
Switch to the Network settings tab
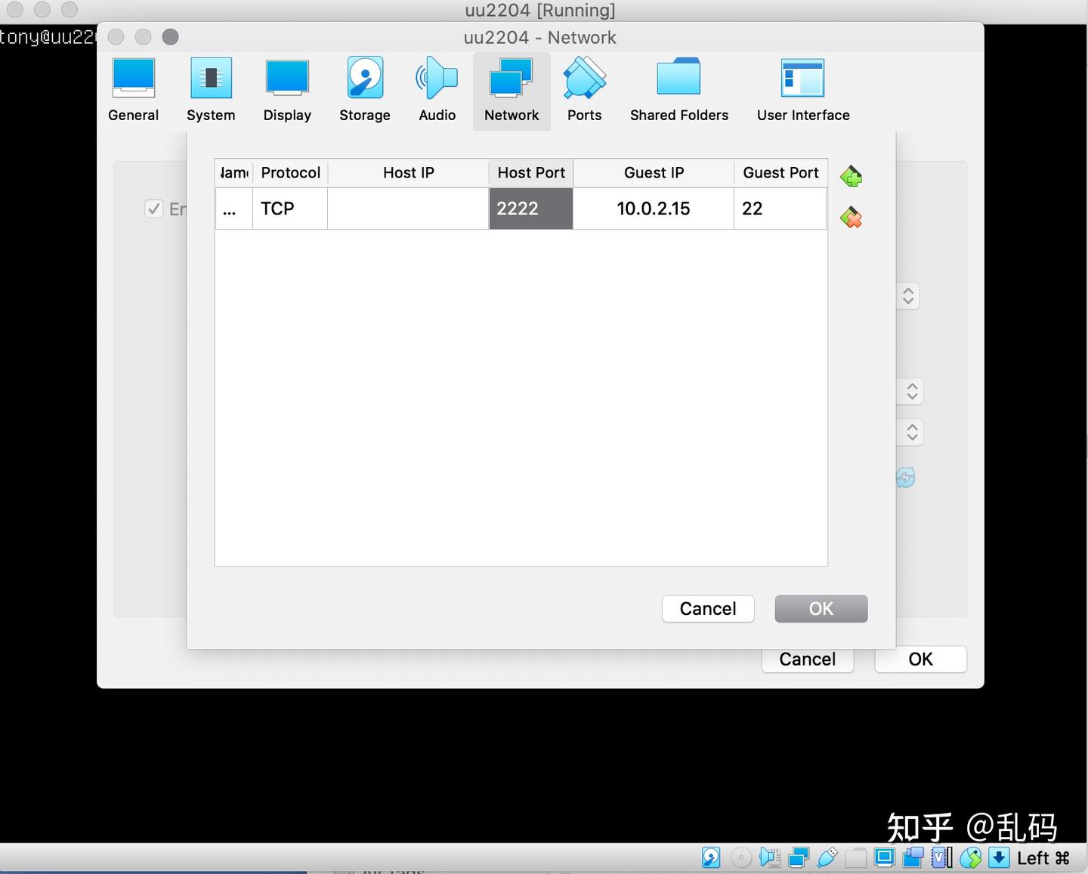[512, 89]
